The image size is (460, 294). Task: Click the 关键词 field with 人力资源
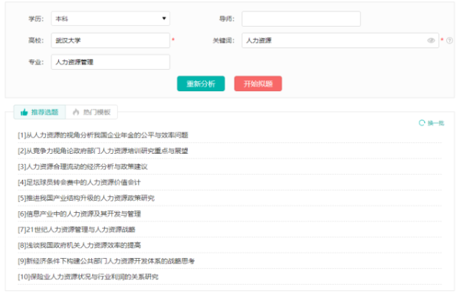(x=340, y=41)
